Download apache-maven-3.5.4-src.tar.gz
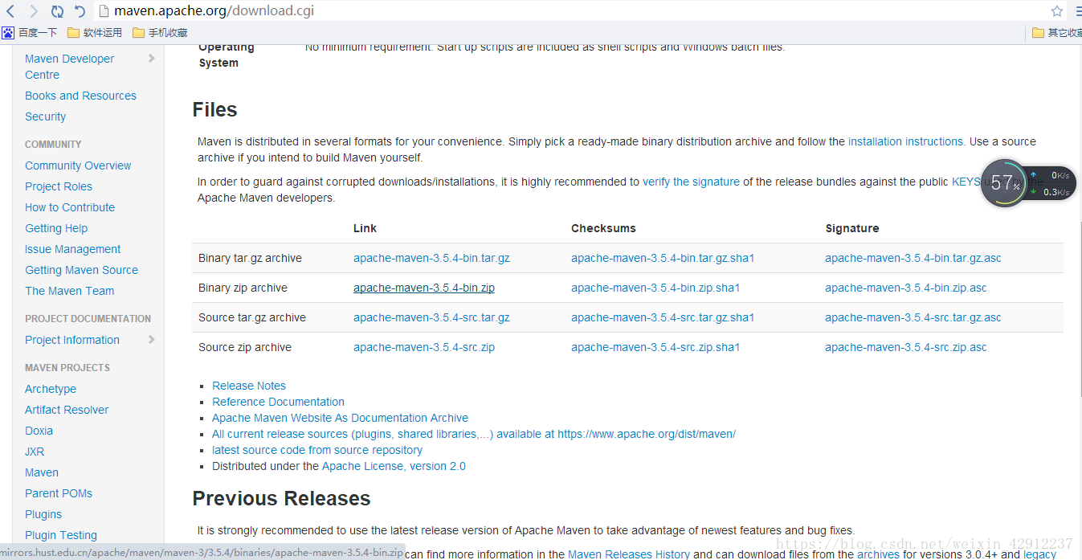1082x560 pixels. click(431, 317)
